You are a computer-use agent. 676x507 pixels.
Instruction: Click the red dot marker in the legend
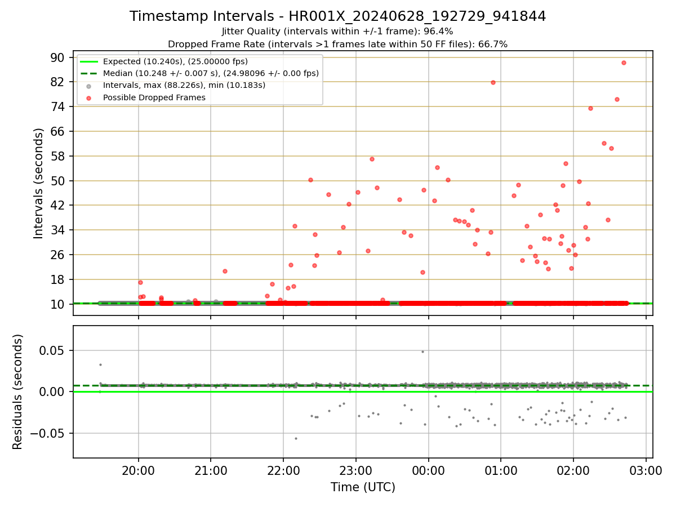[x=89, y=97]
